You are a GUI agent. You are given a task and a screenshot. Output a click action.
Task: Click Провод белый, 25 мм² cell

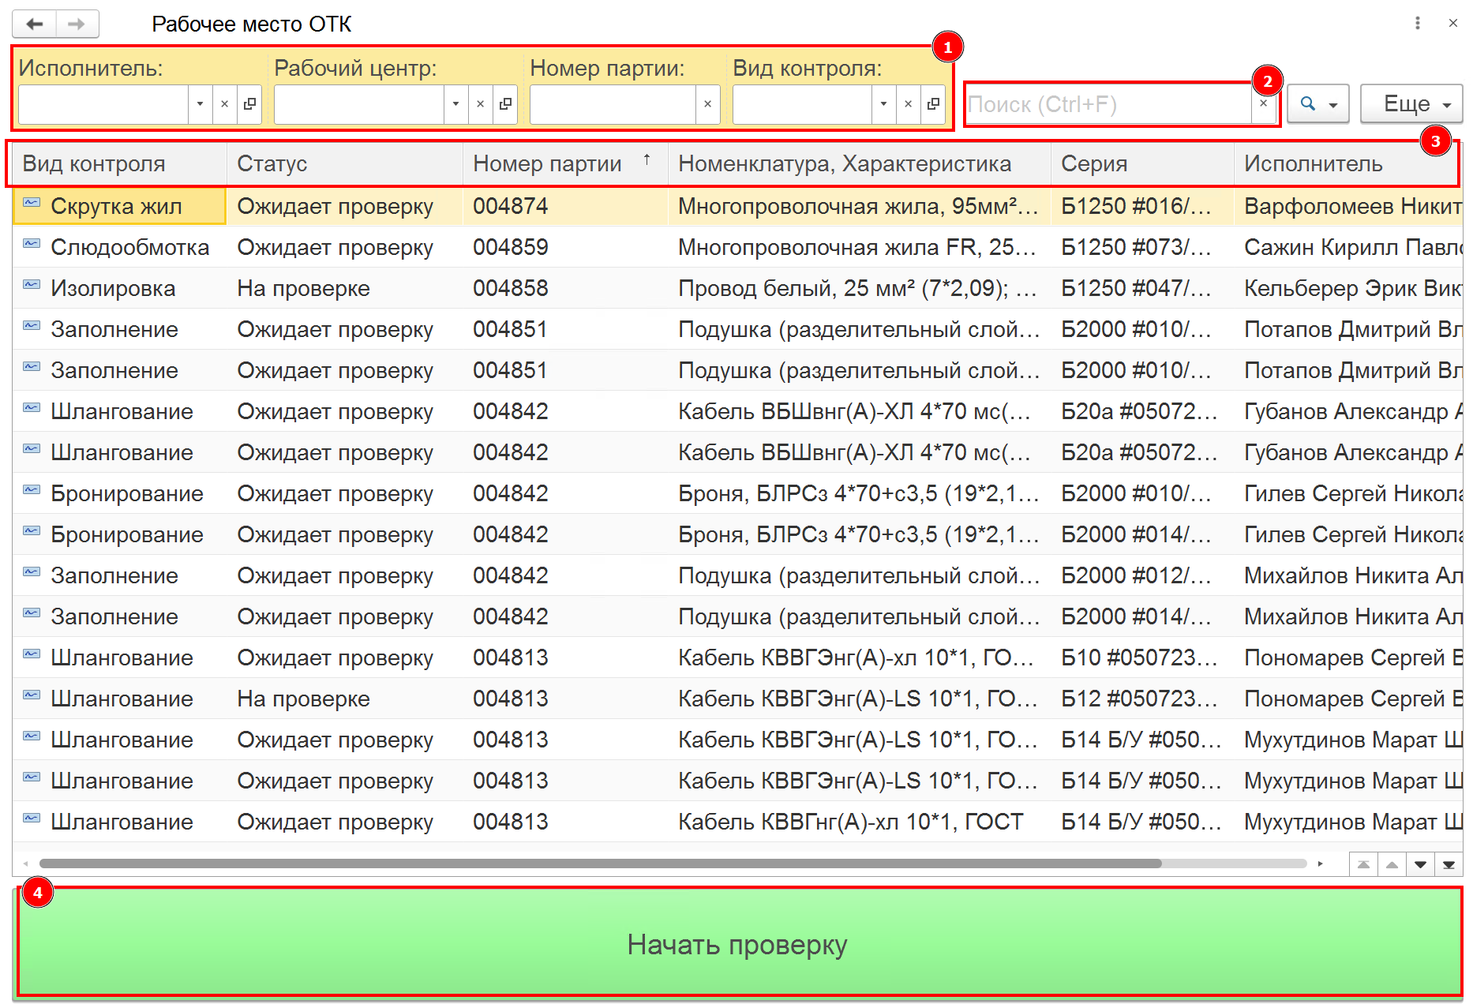(860, 289)
